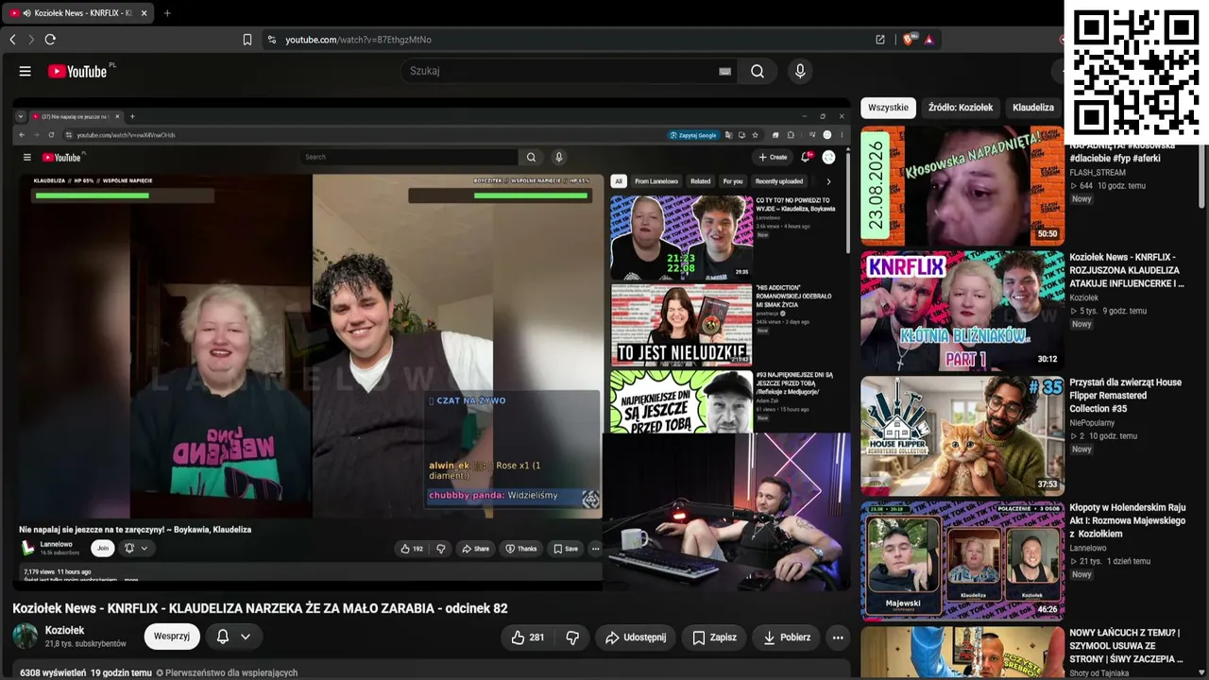Click the Wesprzyj button
The height and width of the screenshot is (680, 1209).
coord(172,637)
